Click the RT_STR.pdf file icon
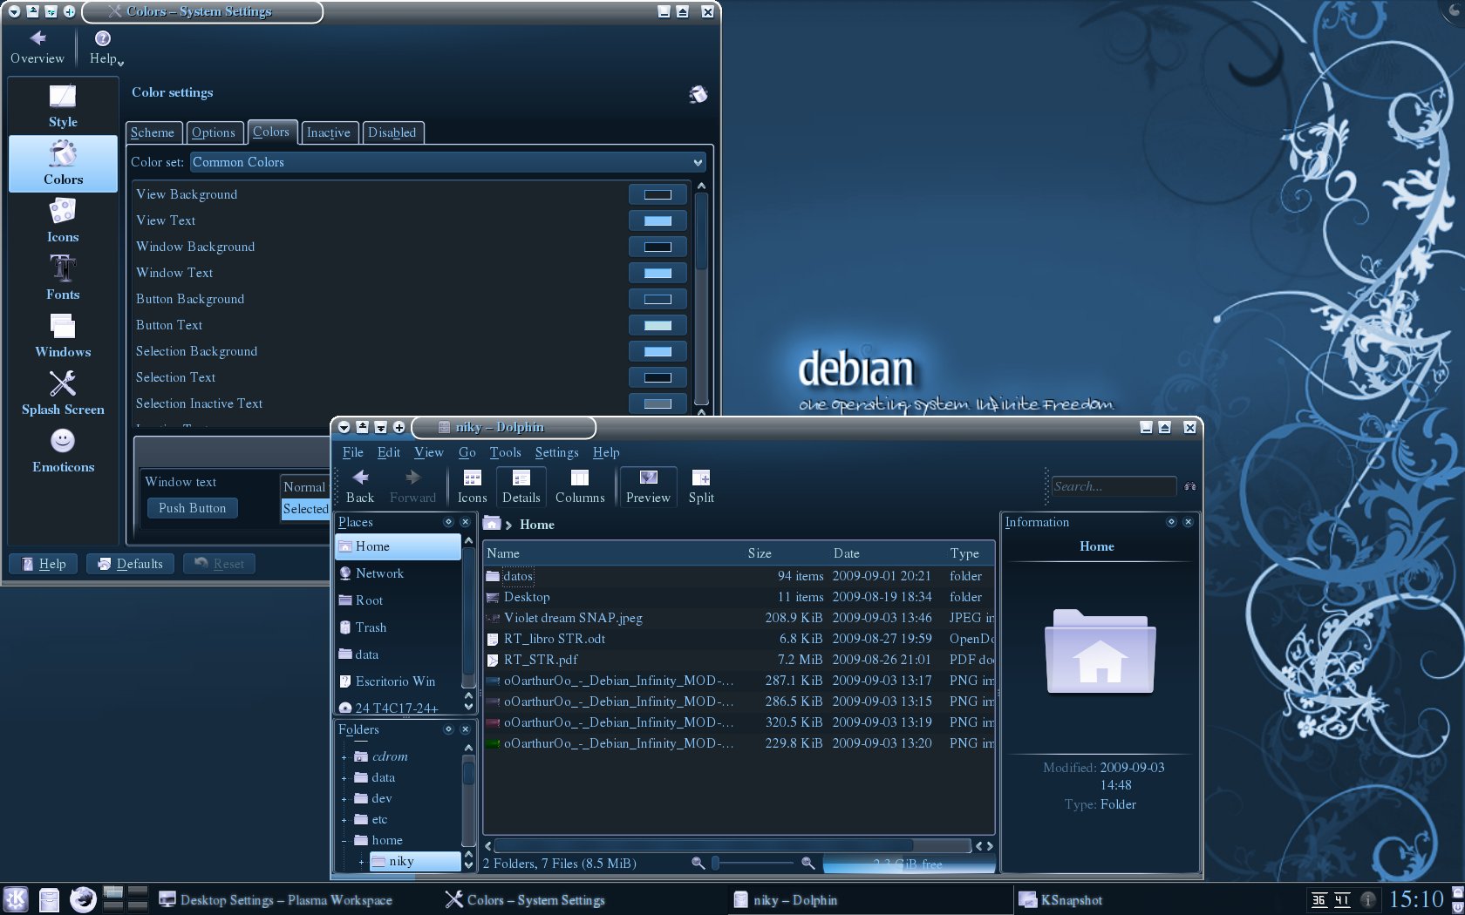 [x=493, y=660]
